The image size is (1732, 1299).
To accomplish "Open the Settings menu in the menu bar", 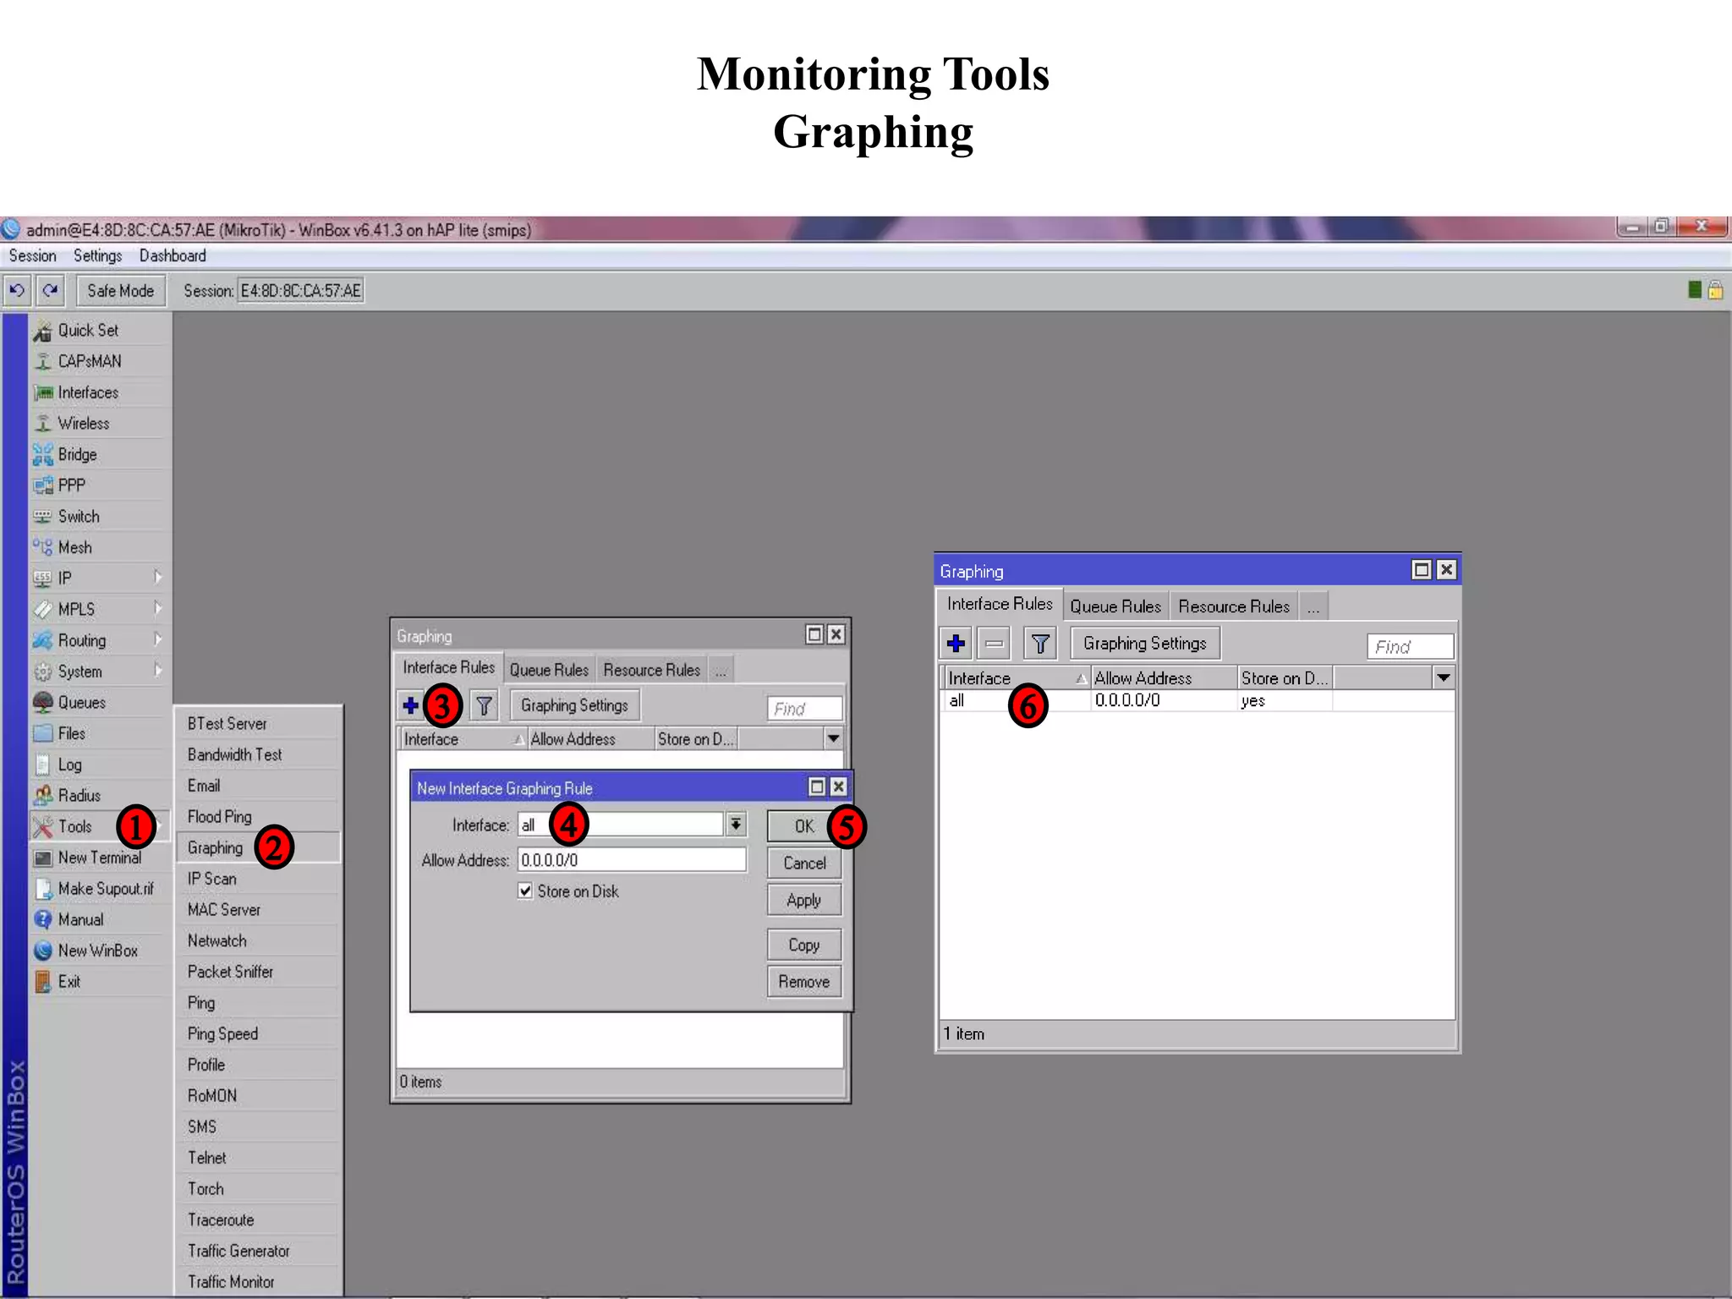I will pyautogui.click(x=97, y=255).
